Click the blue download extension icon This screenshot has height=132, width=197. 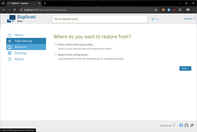[169, 10]
